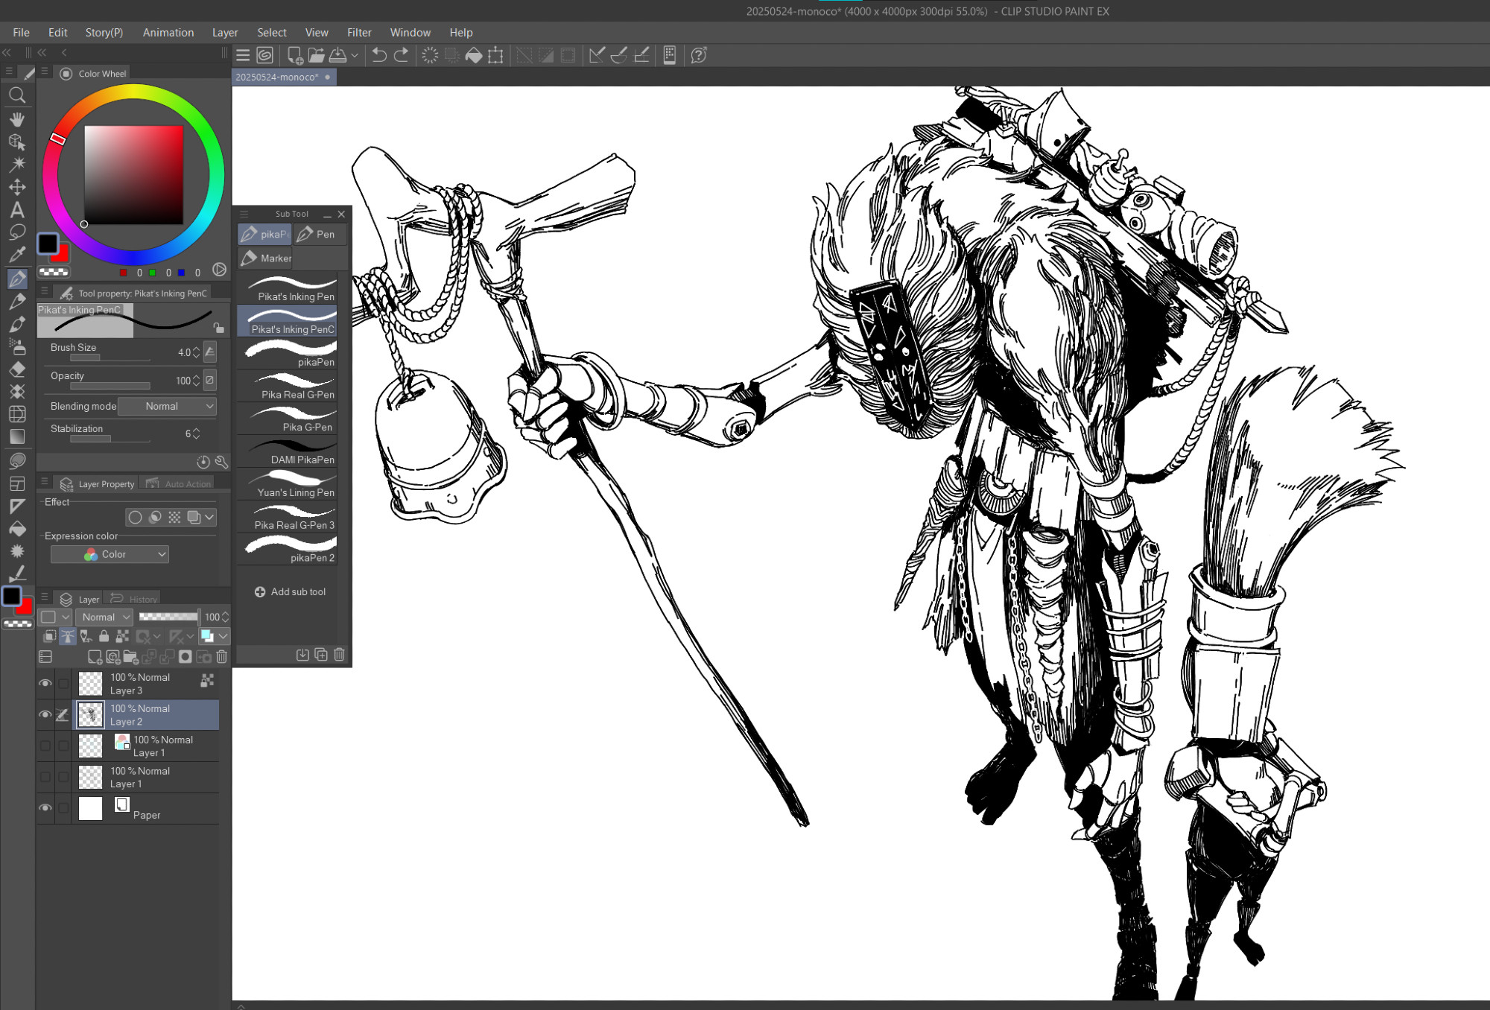The height and width of the screenshot is (1010, 1490).
Task: Create a new layer folder
Action: point(130,657)
